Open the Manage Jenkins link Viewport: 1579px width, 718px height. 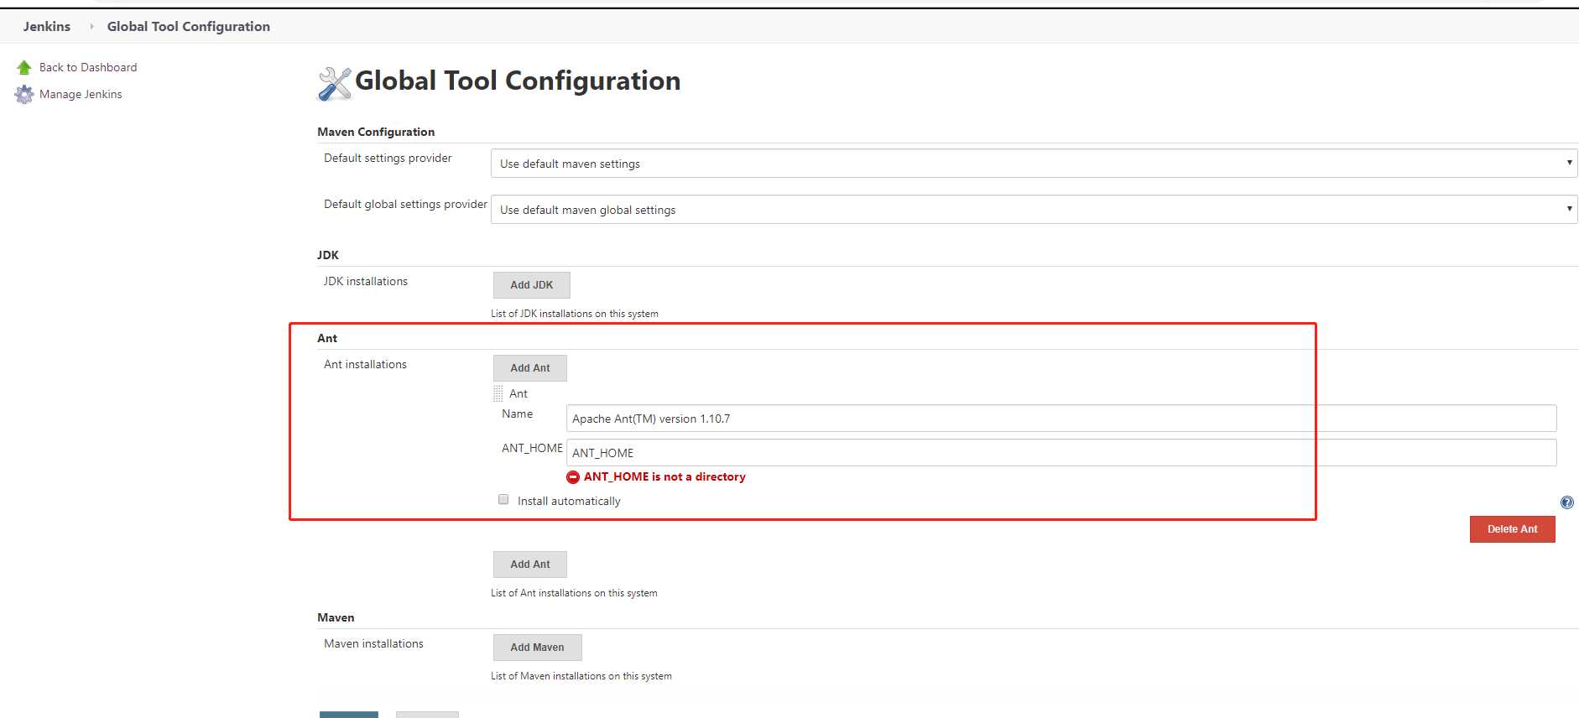point(81,94)
